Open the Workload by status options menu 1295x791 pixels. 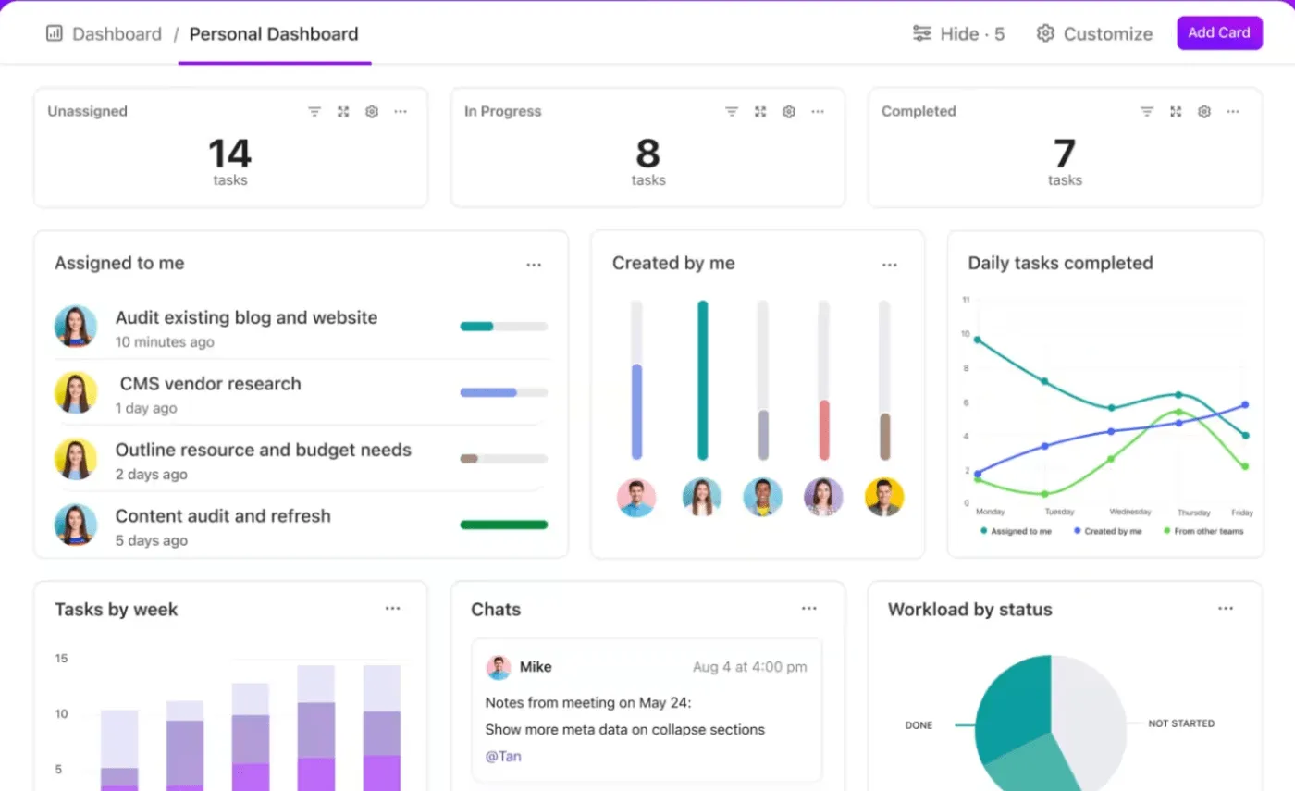point(1227,608)
